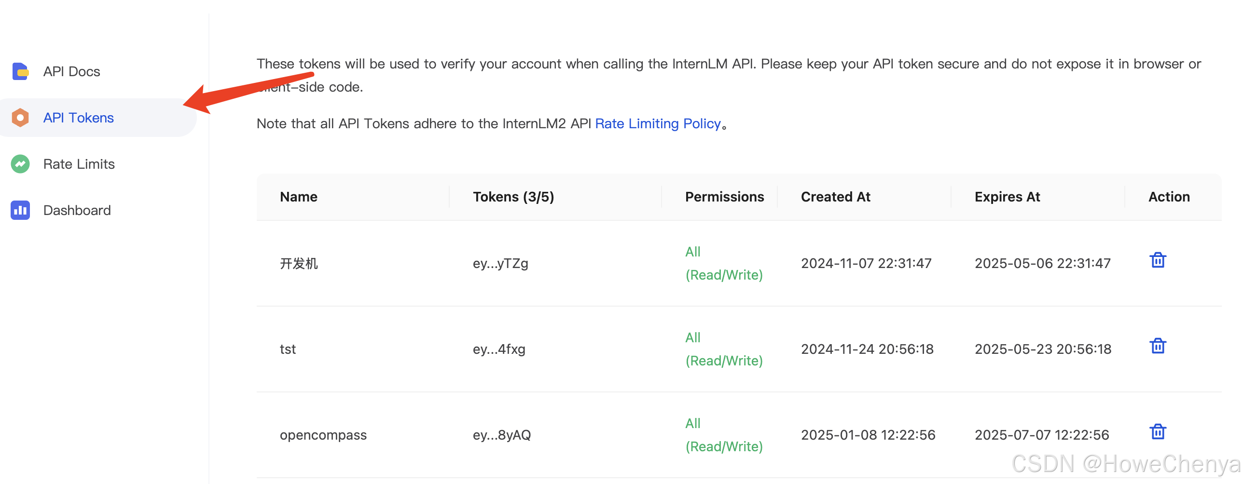Click the API Docs sidebar icon
Screen dimensions: 1243x484
tap(20, 71)
